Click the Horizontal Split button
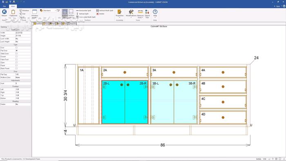Screen dimensions: 286x161 [x=83, y=11]
